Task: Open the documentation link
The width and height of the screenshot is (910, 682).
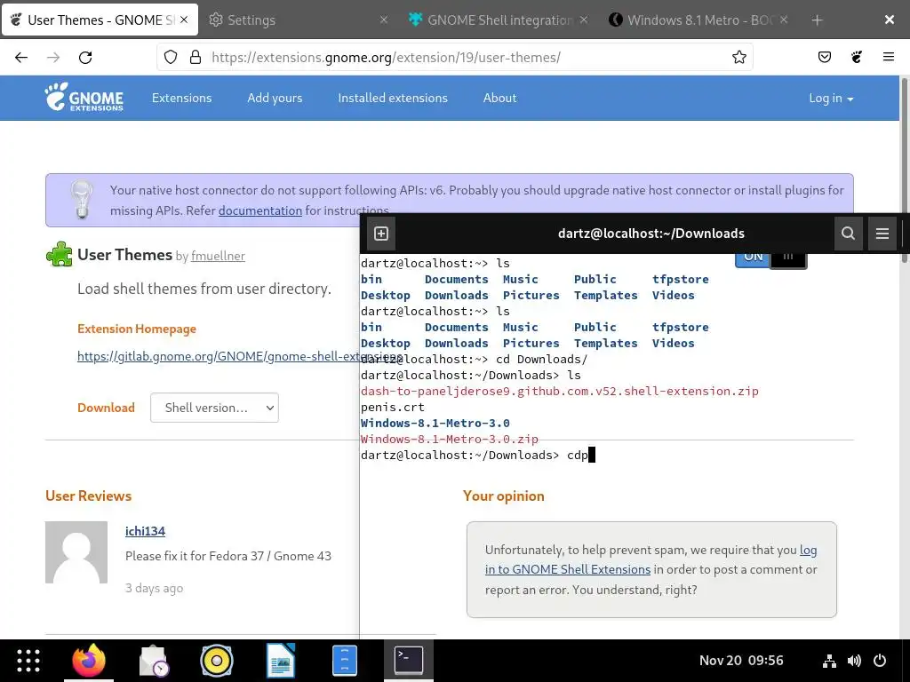Action: [260, 210]
